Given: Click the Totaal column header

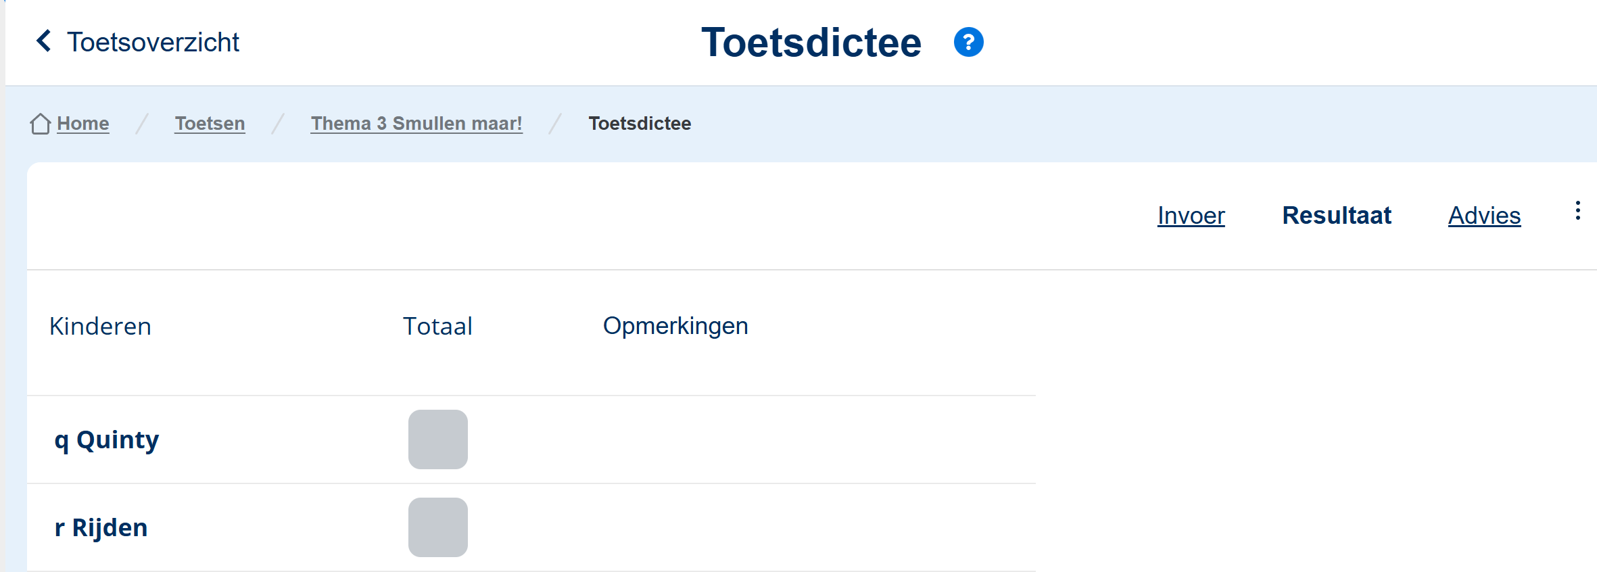Looking at the screenshot, I should [437, 327].
